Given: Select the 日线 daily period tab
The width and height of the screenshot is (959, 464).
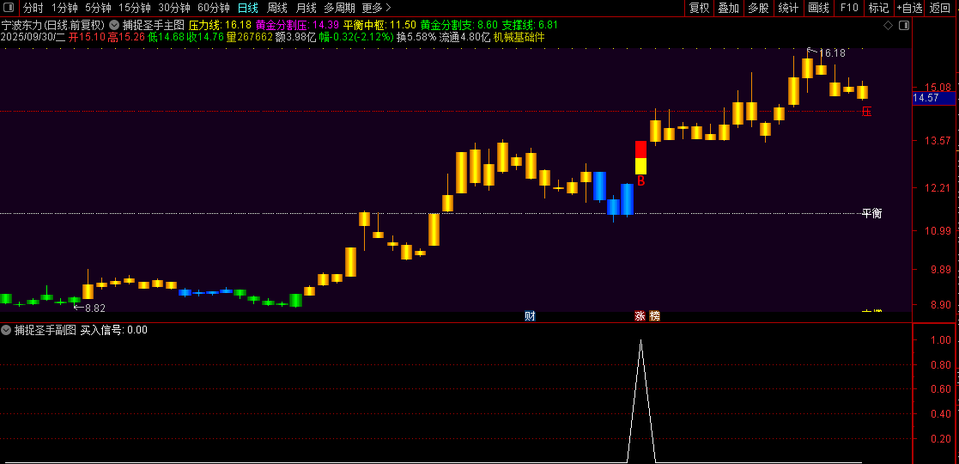Looking at the screenshot, I should [248, 8].
